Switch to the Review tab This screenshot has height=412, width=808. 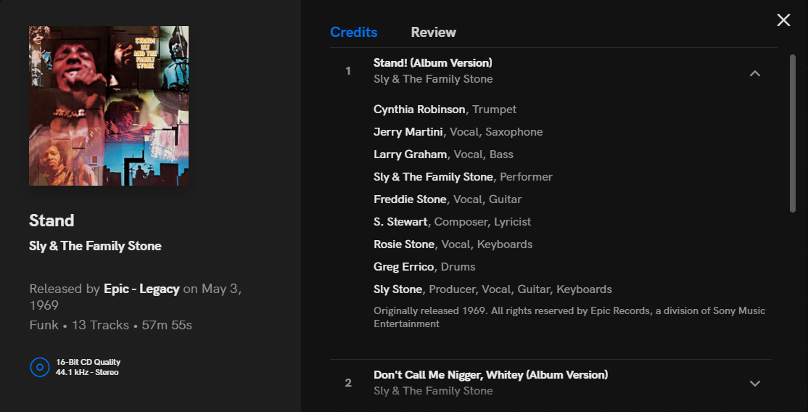pyautogui.click(x=433, y=33)
